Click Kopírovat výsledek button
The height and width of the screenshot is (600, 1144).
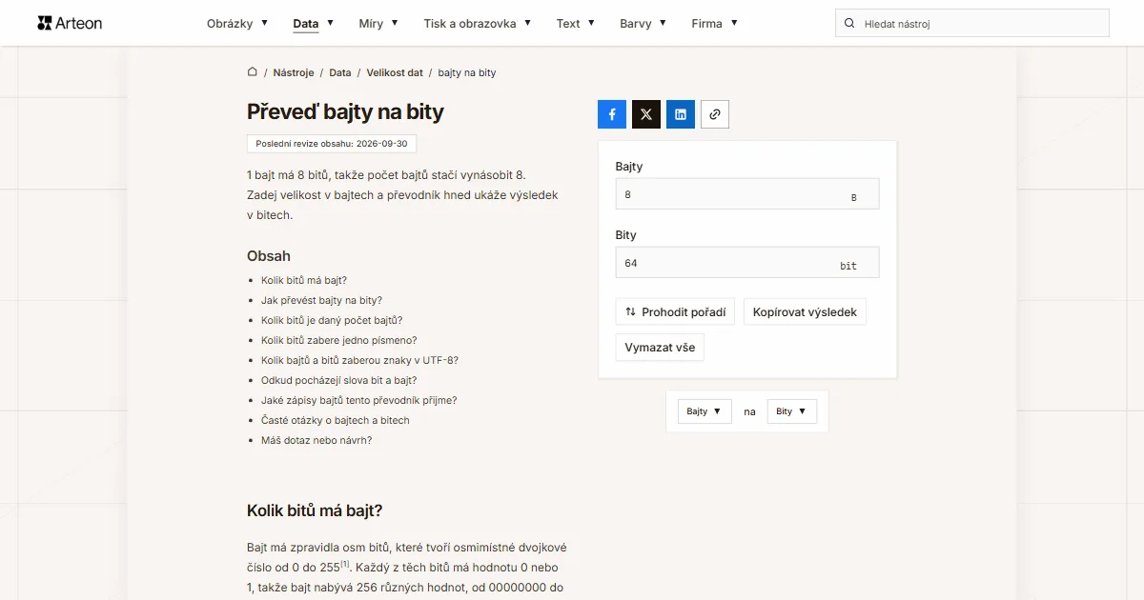click(805, 311)
